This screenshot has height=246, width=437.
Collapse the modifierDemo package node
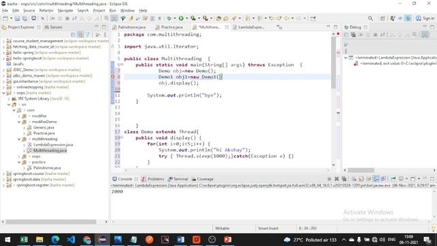tap(19, 122)
